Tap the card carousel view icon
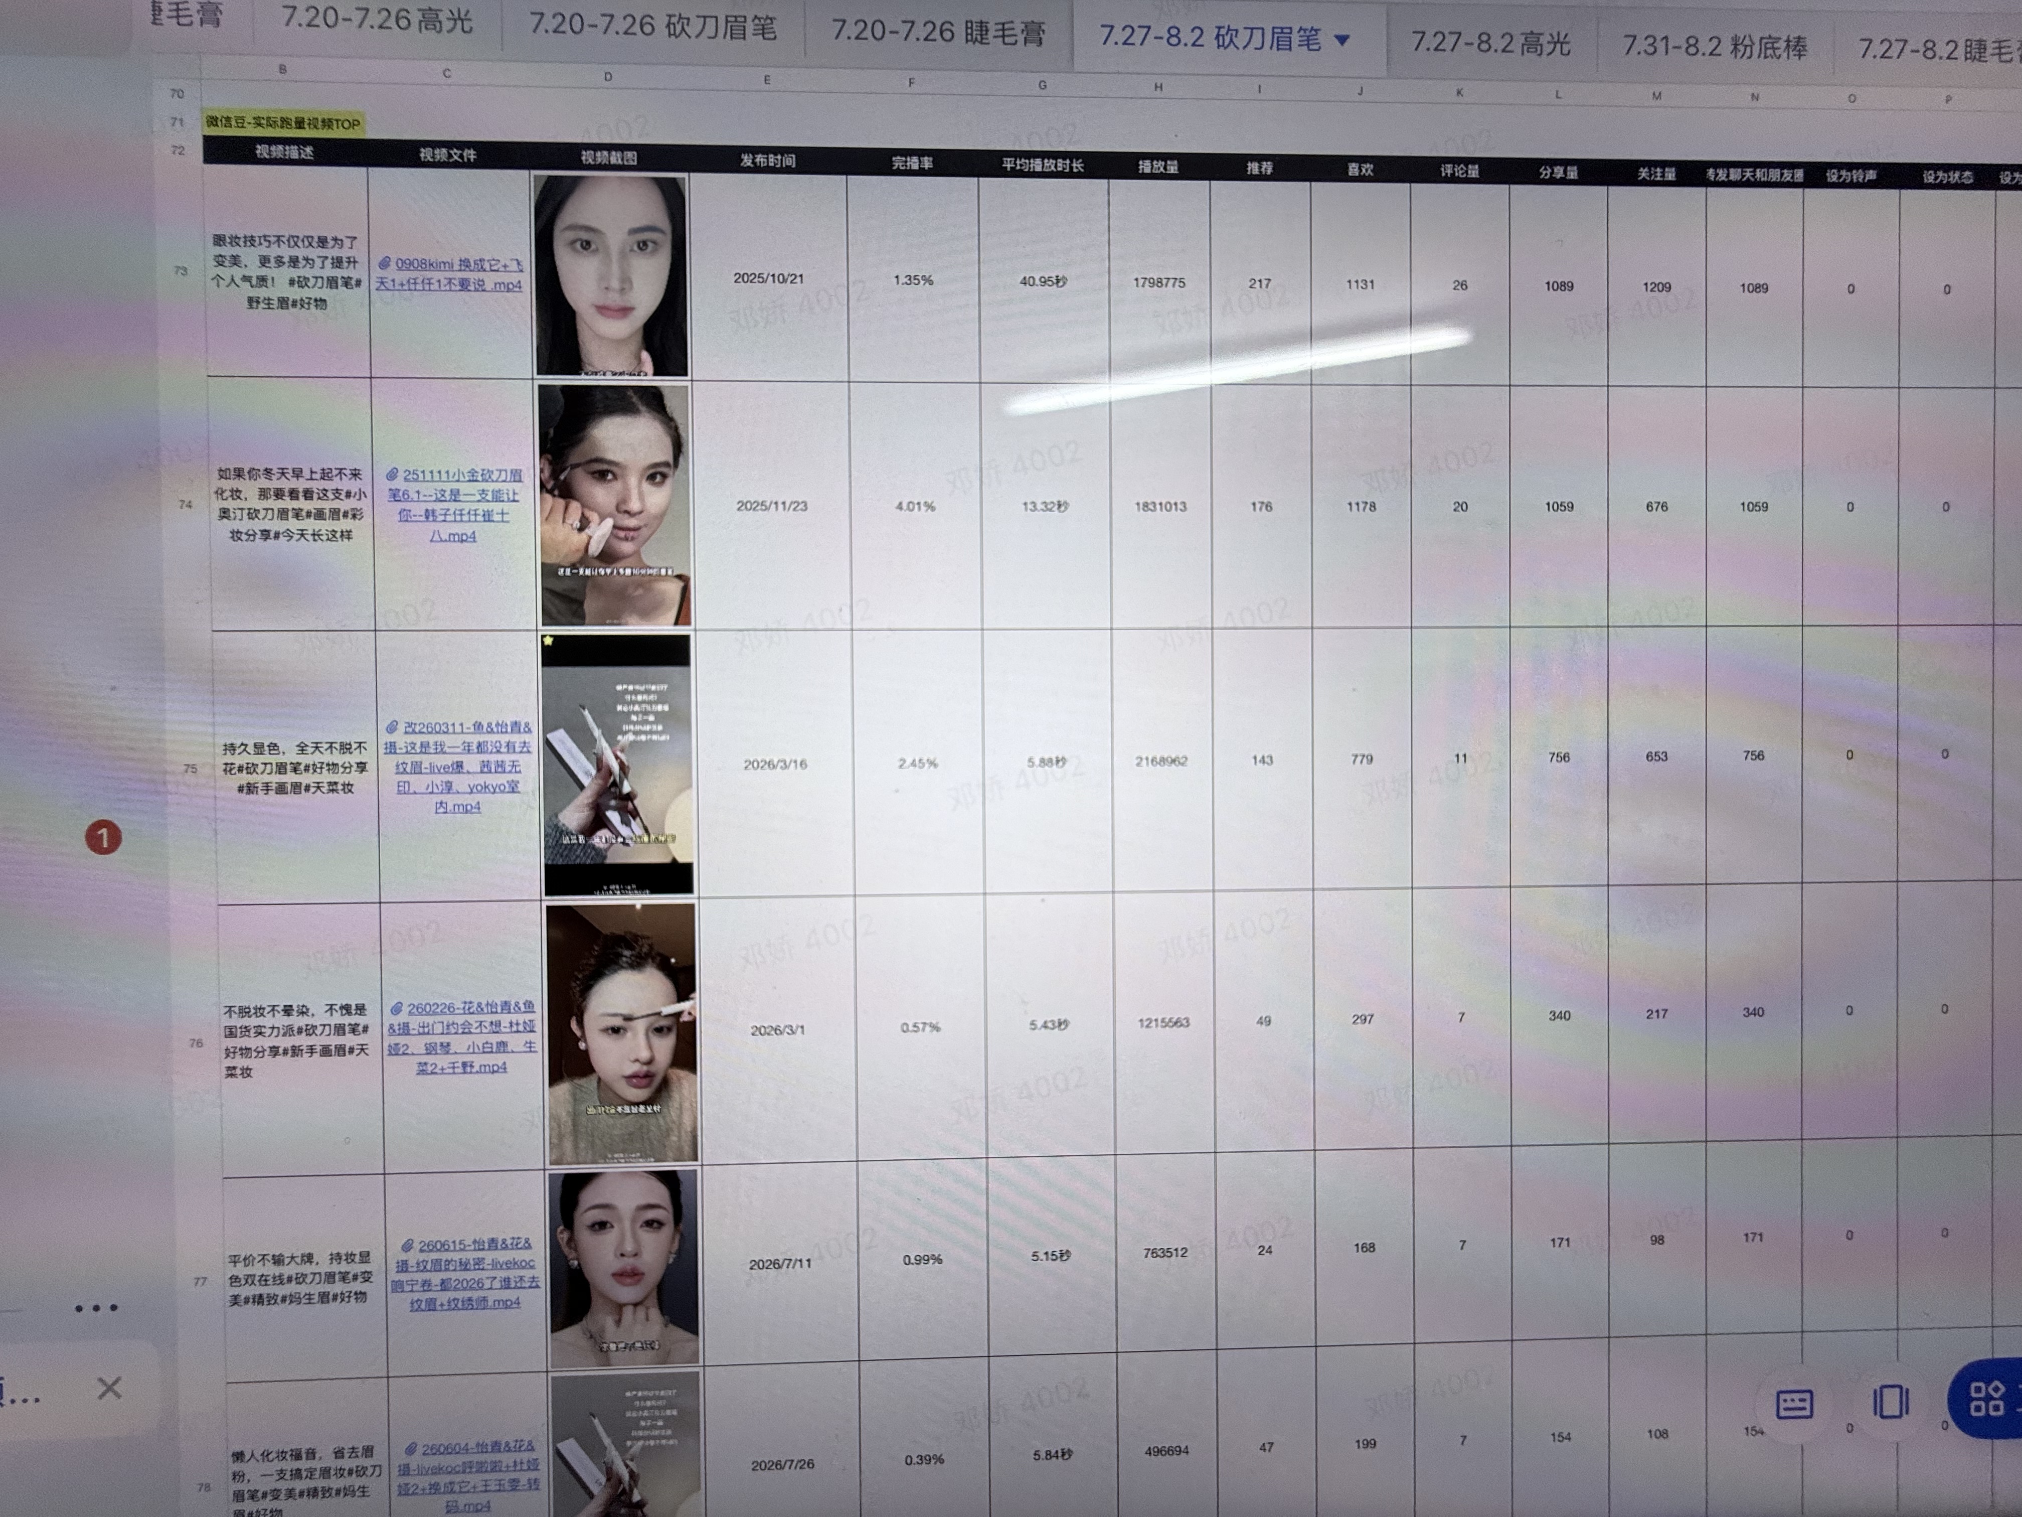This screenshot has height=1517, width=2022. 1891,1402
